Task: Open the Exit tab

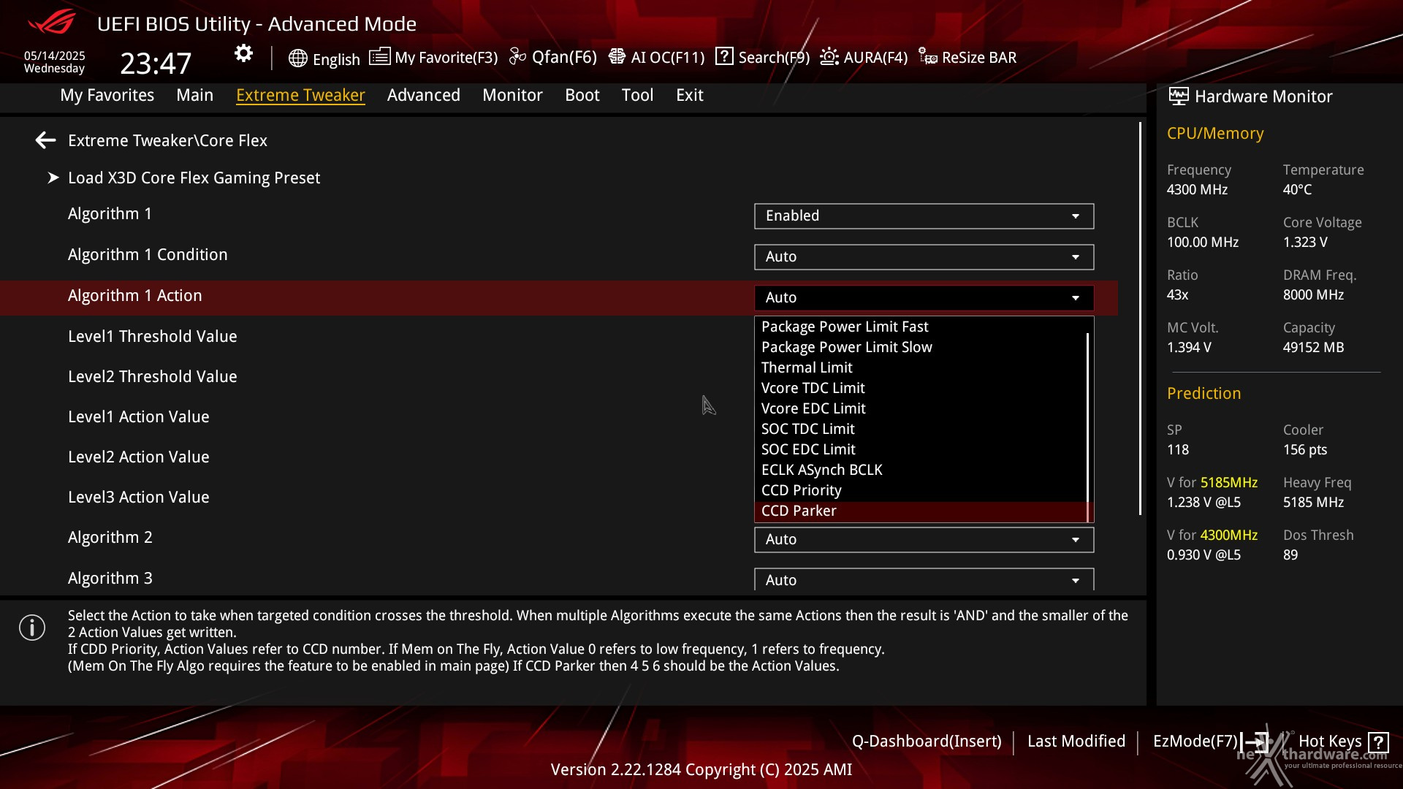Action: pos(689,95)
